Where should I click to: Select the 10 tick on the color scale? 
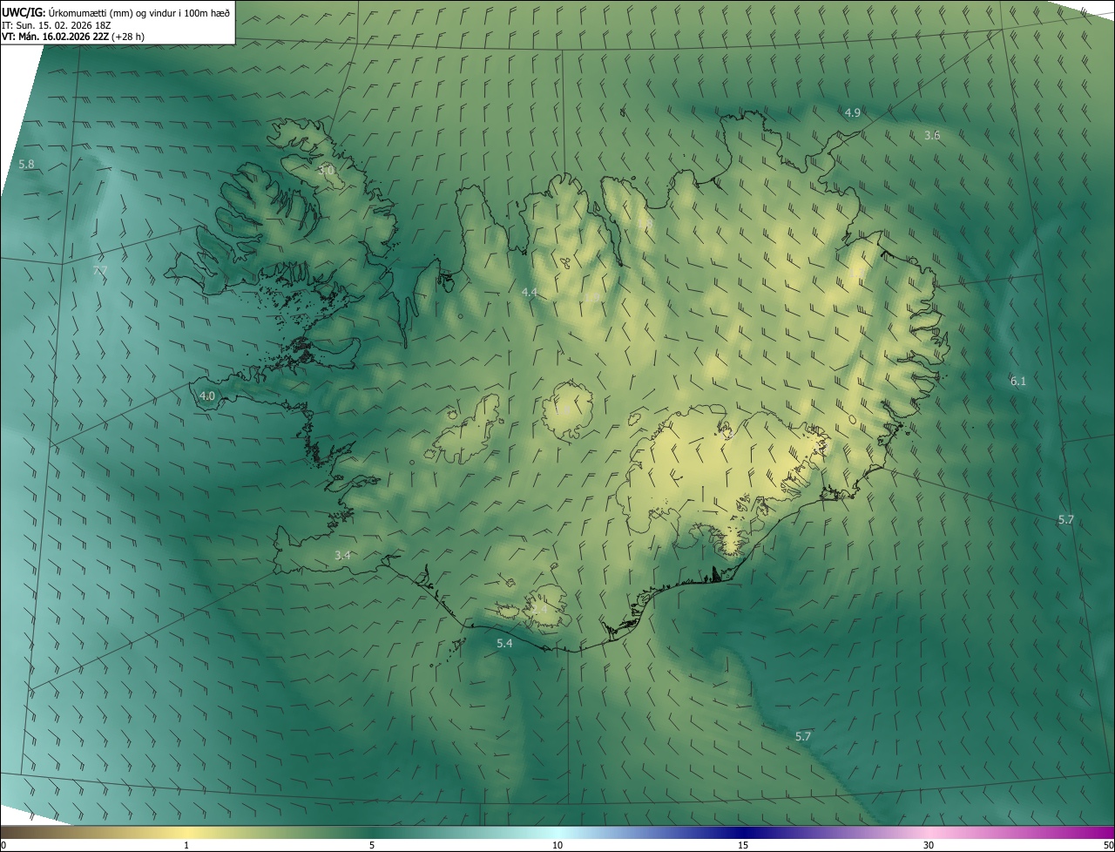point(557,845)
